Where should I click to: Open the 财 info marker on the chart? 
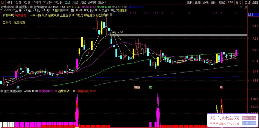[x=18, y=87]
